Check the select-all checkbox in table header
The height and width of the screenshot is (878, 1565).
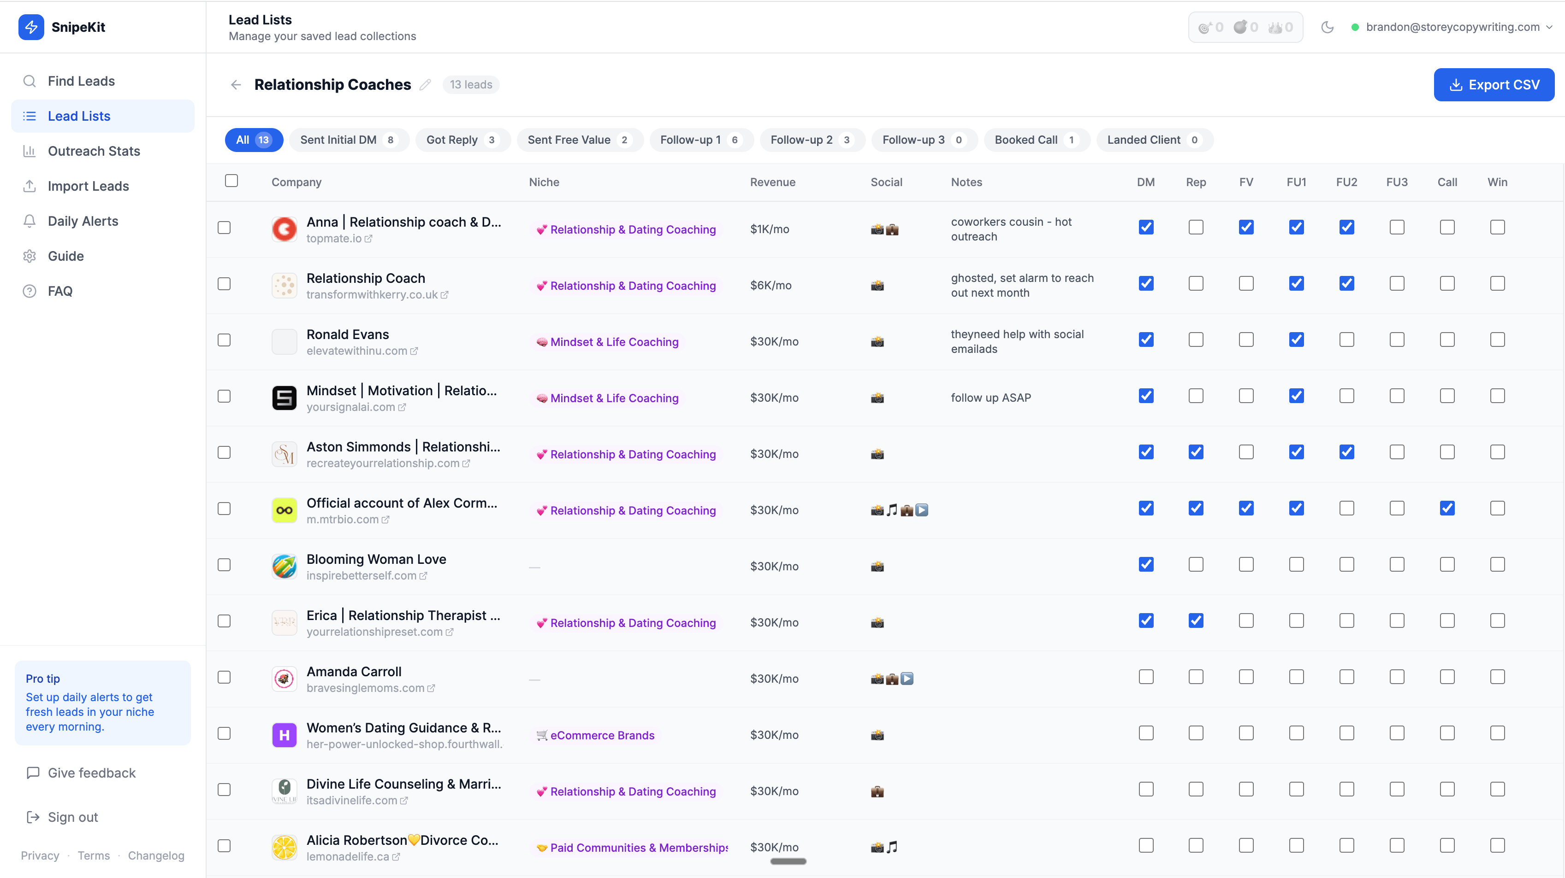231,181
